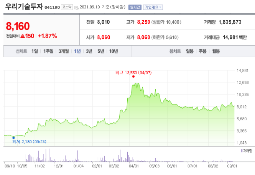Viewport: 255px width, 175px height.
Task: Click the 최저 2,180 (09/24) label
Action: click(x=29, y=142)
